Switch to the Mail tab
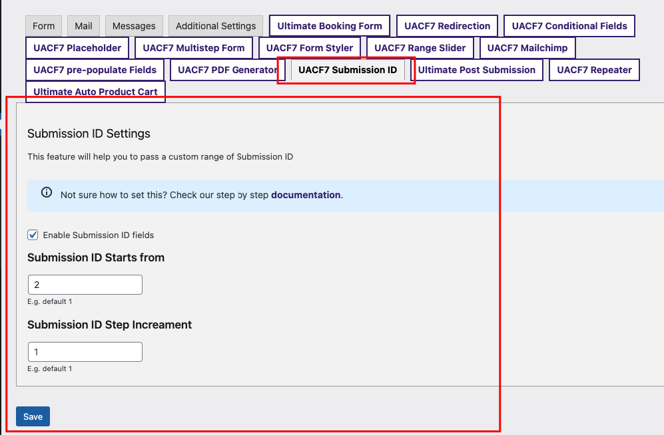The height and width of the screenshot is (435, 664). [83, 25]
